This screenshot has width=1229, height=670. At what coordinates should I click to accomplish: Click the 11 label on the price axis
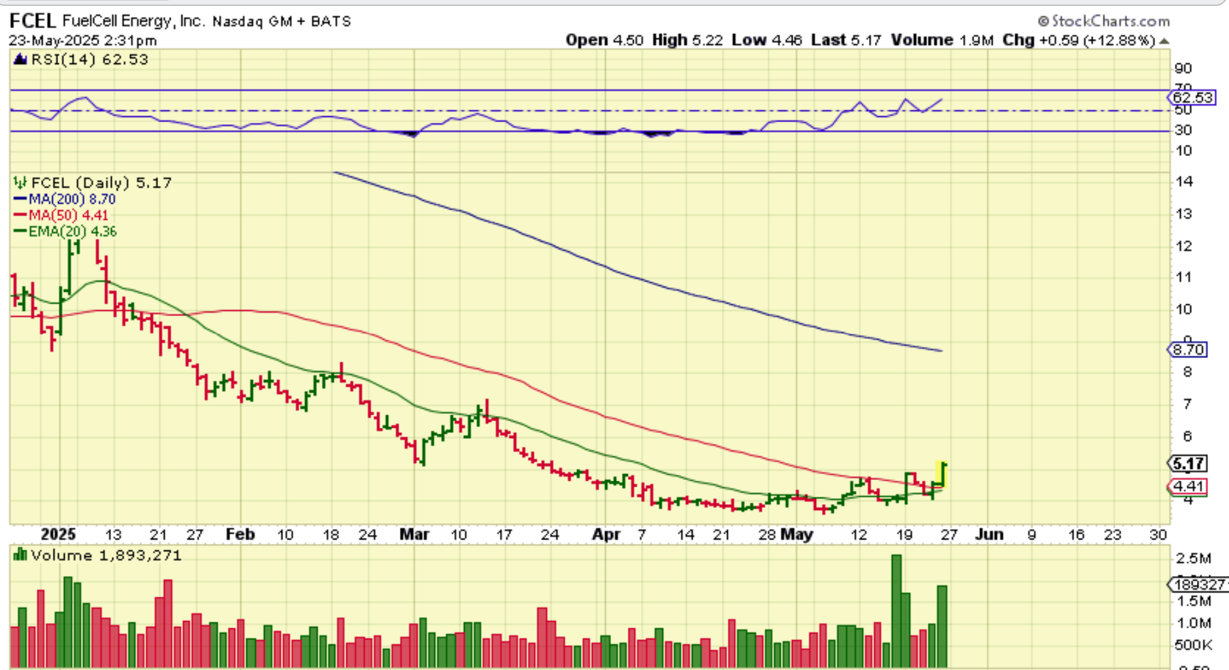tap(1184, 278)
